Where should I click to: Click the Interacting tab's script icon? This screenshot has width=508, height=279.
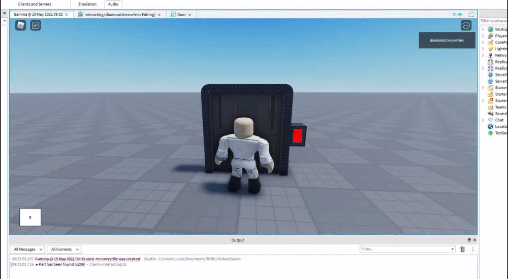[x=80, y=15]
